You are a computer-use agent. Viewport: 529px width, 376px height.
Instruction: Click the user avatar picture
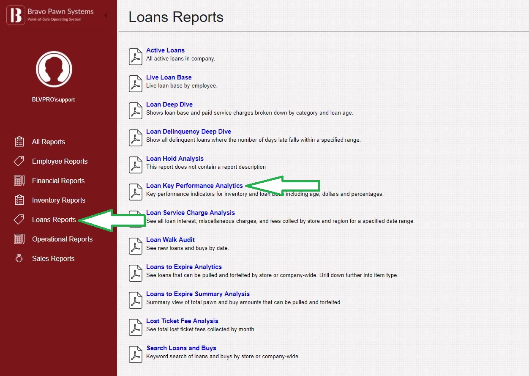(54, 69)
